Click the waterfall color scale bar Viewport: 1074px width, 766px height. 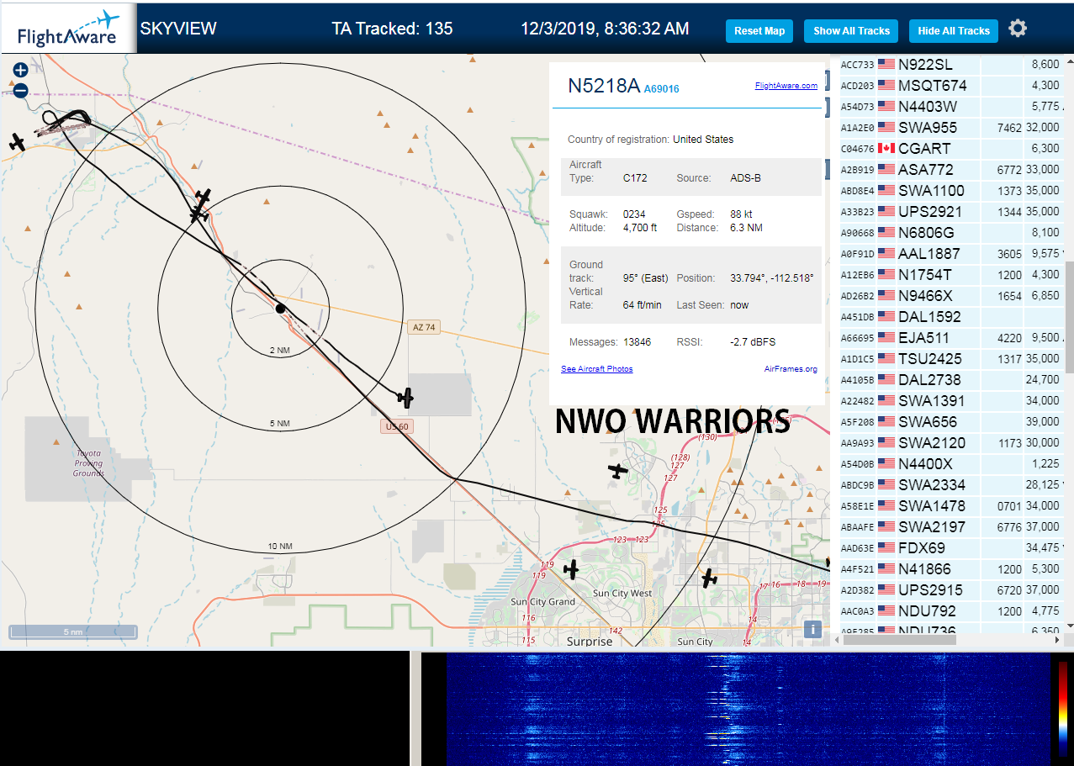pyautogui.click(x=1063, y=710)
